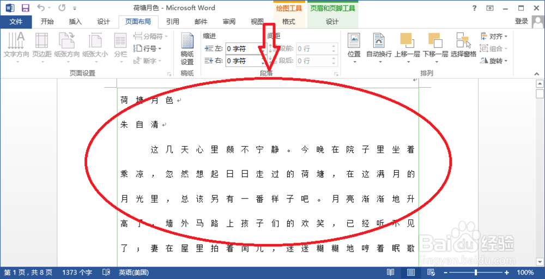Click the 文字方向 button
Screen dimensions: 545x279
16,47
